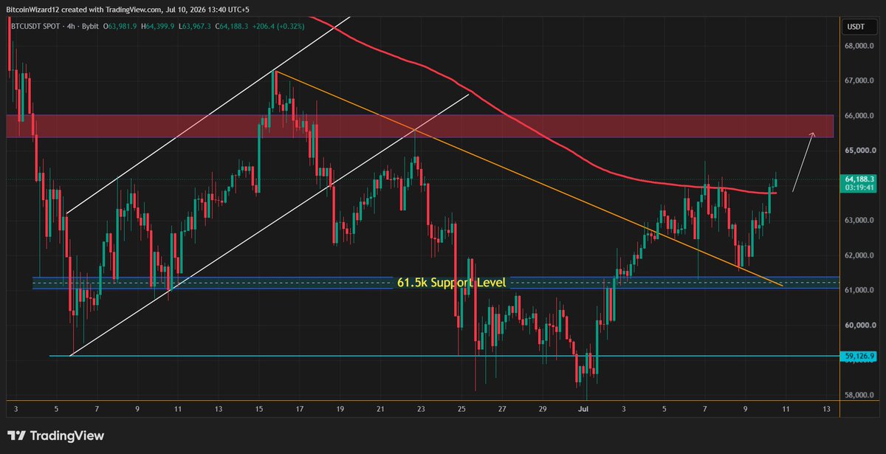Click the change value +206.4 (+0.32%)
This screenshot has width=886, height=454.
(x=278, y=27)
